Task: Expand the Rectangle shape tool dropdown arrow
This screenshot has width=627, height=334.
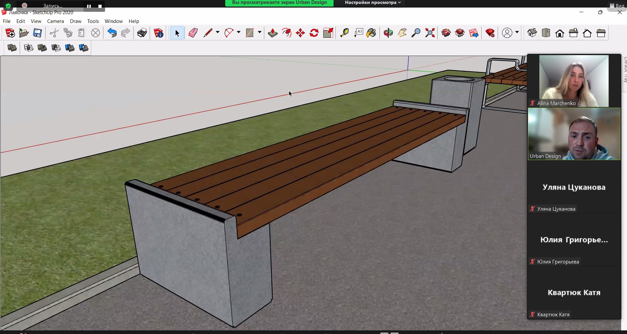Action: pyautogui.click(x=259, y=32)
